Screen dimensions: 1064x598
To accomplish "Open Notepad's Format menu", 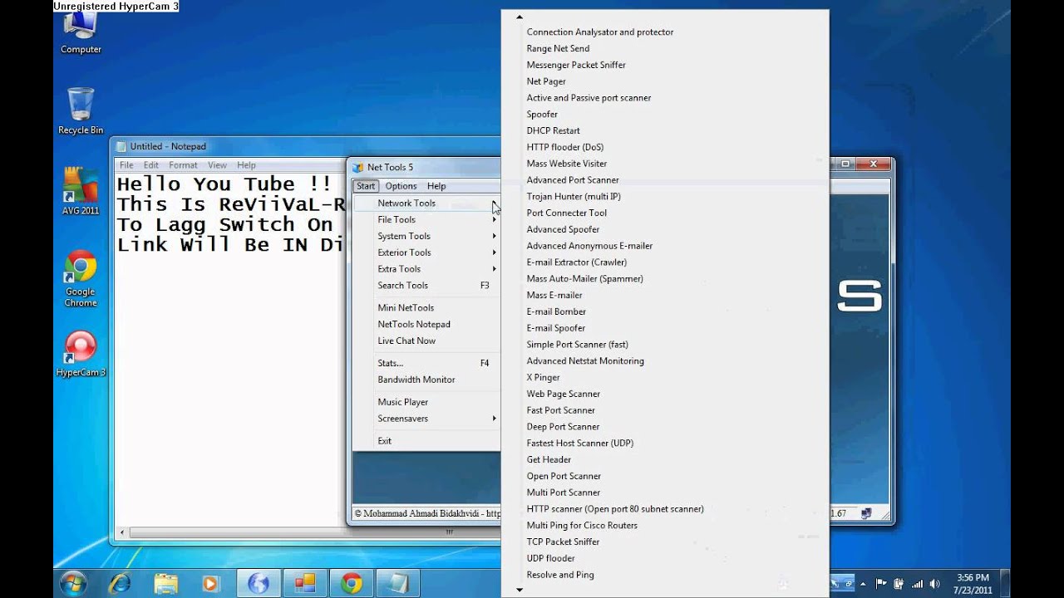I will (x=183, y=165).
